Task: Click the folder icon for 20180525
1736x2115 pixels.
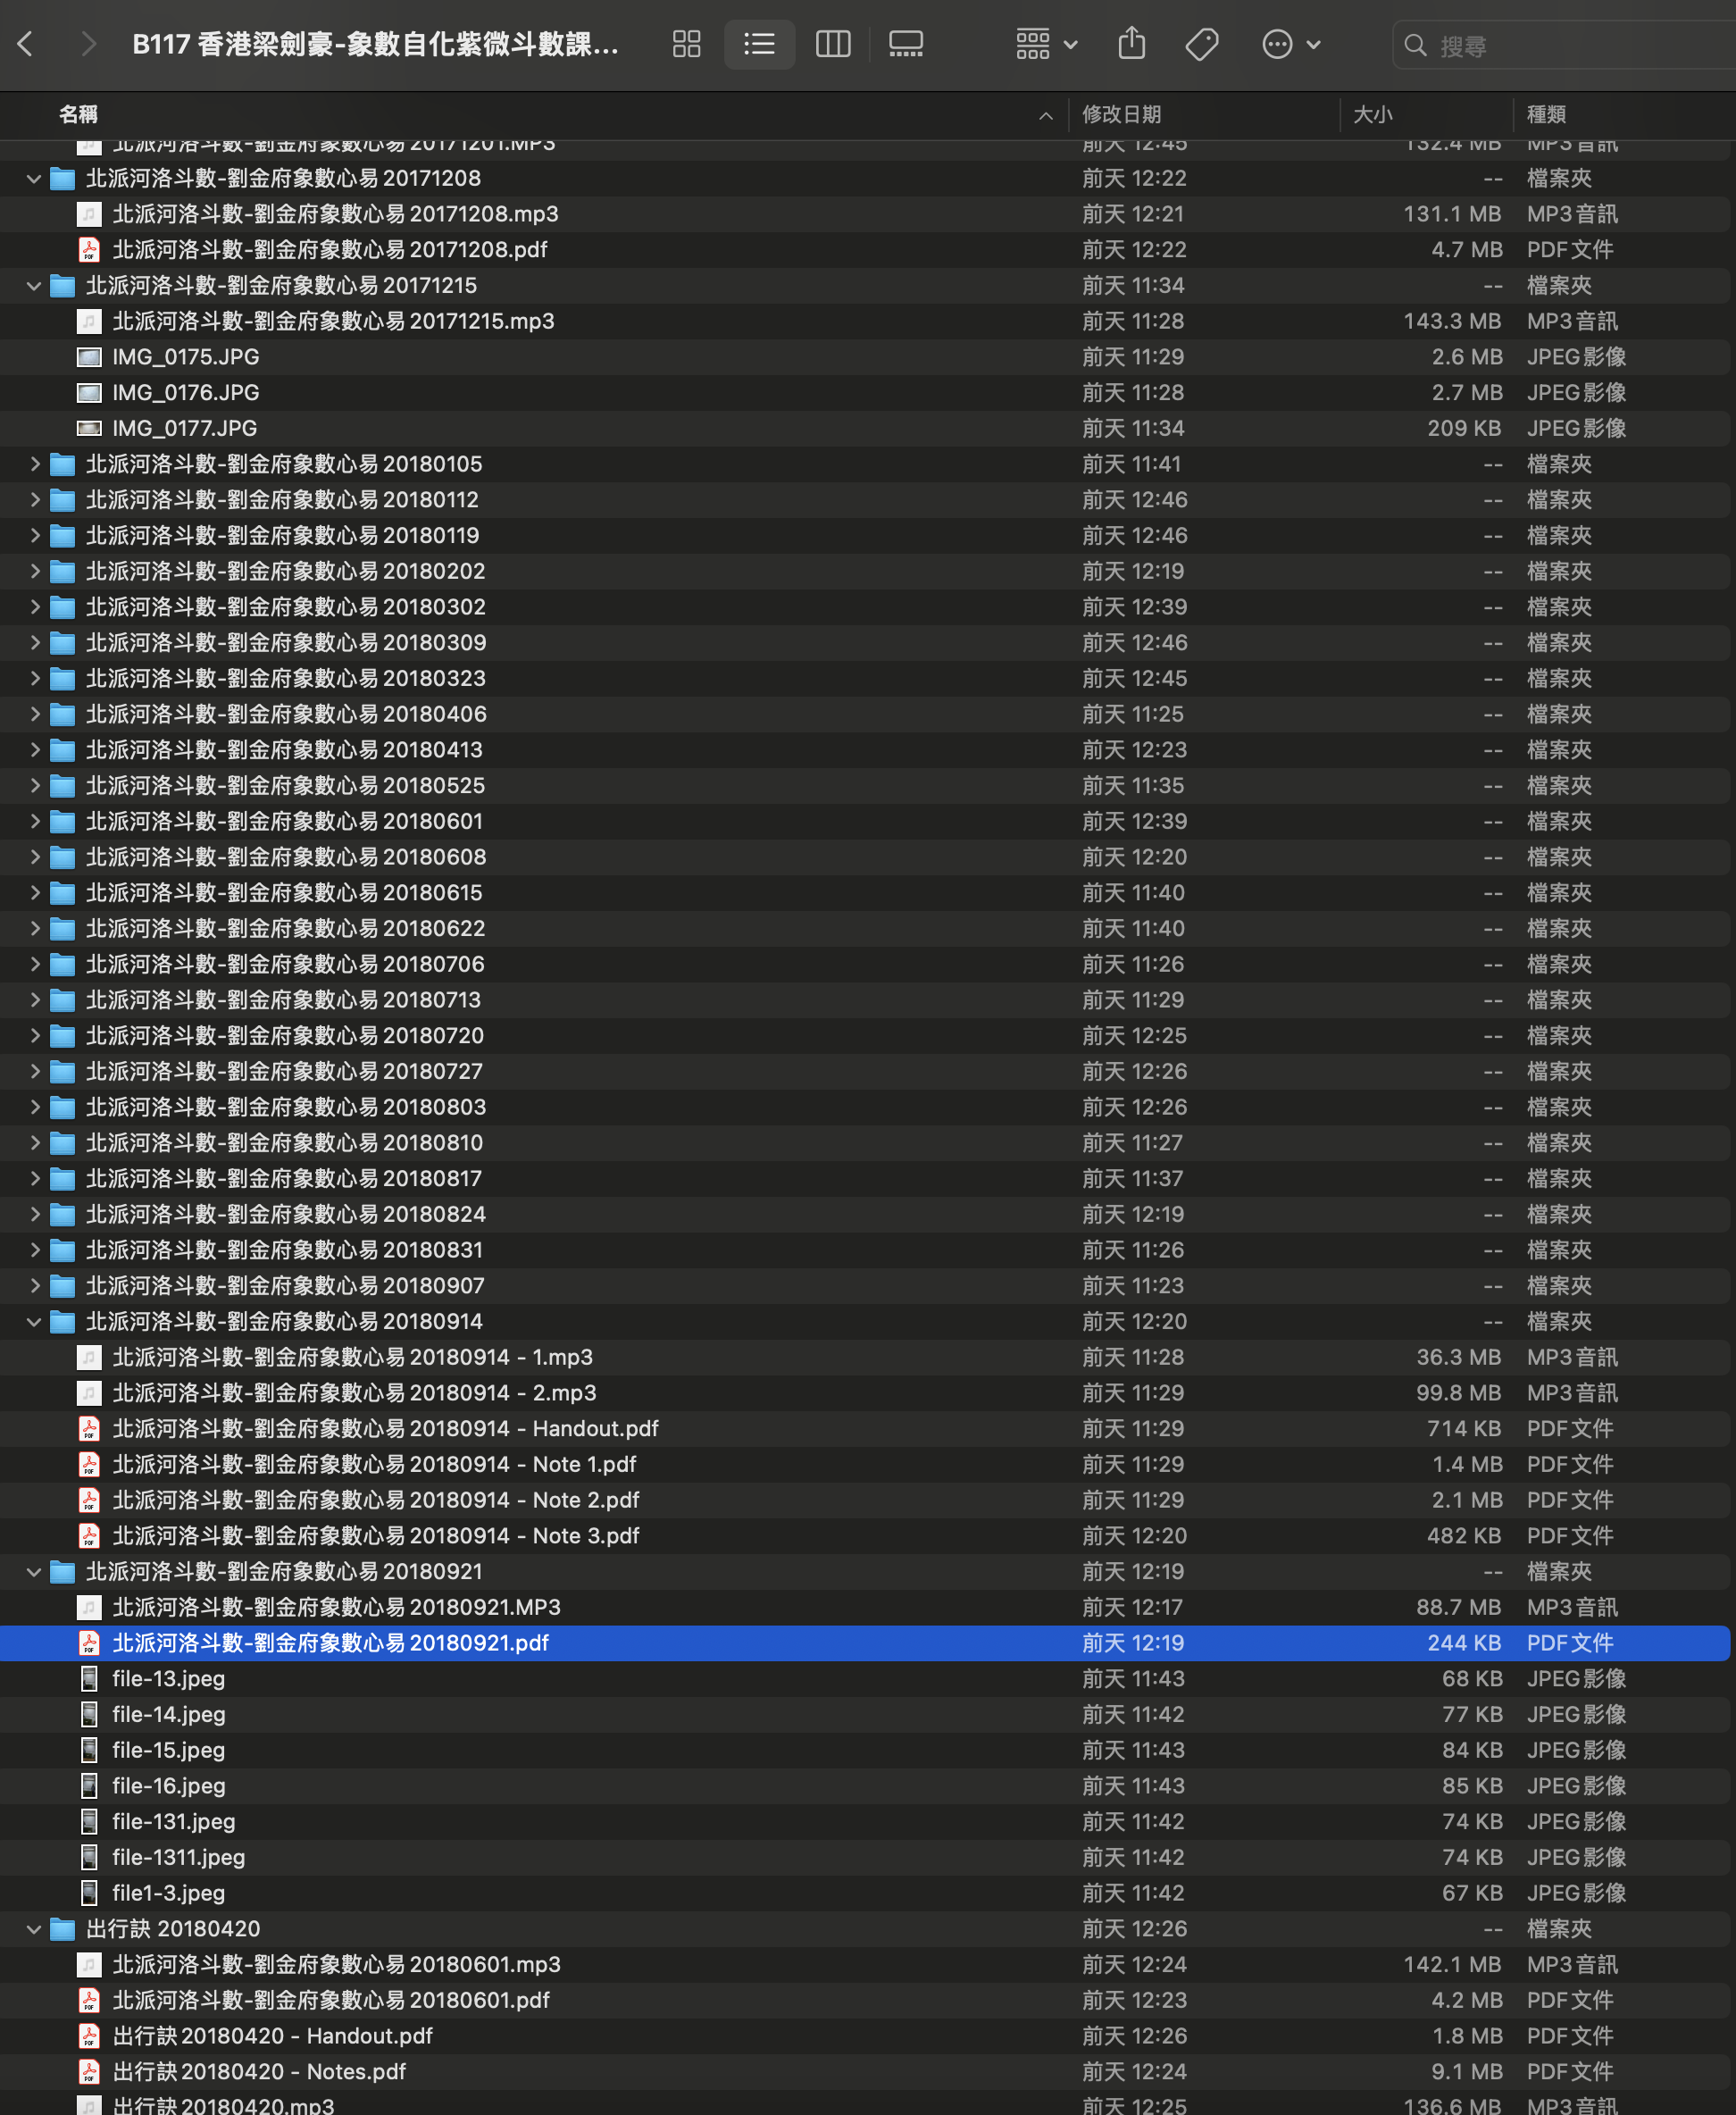Action: coord(62,786)
